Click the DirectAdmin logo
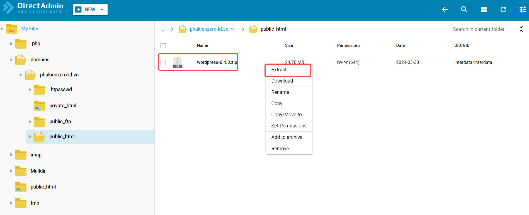The width and height of the screenshot is (529, 215). (33, 8)
